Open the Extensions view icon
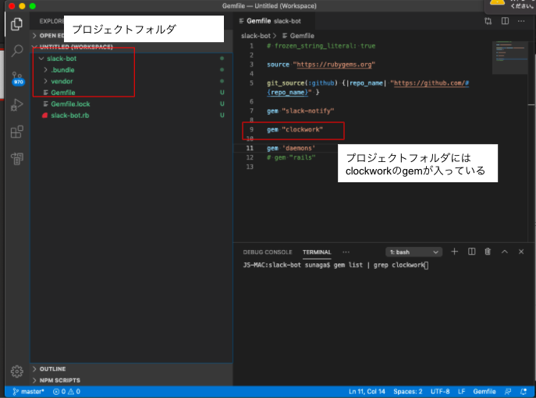536x398 pixels. tap(16, 132)
